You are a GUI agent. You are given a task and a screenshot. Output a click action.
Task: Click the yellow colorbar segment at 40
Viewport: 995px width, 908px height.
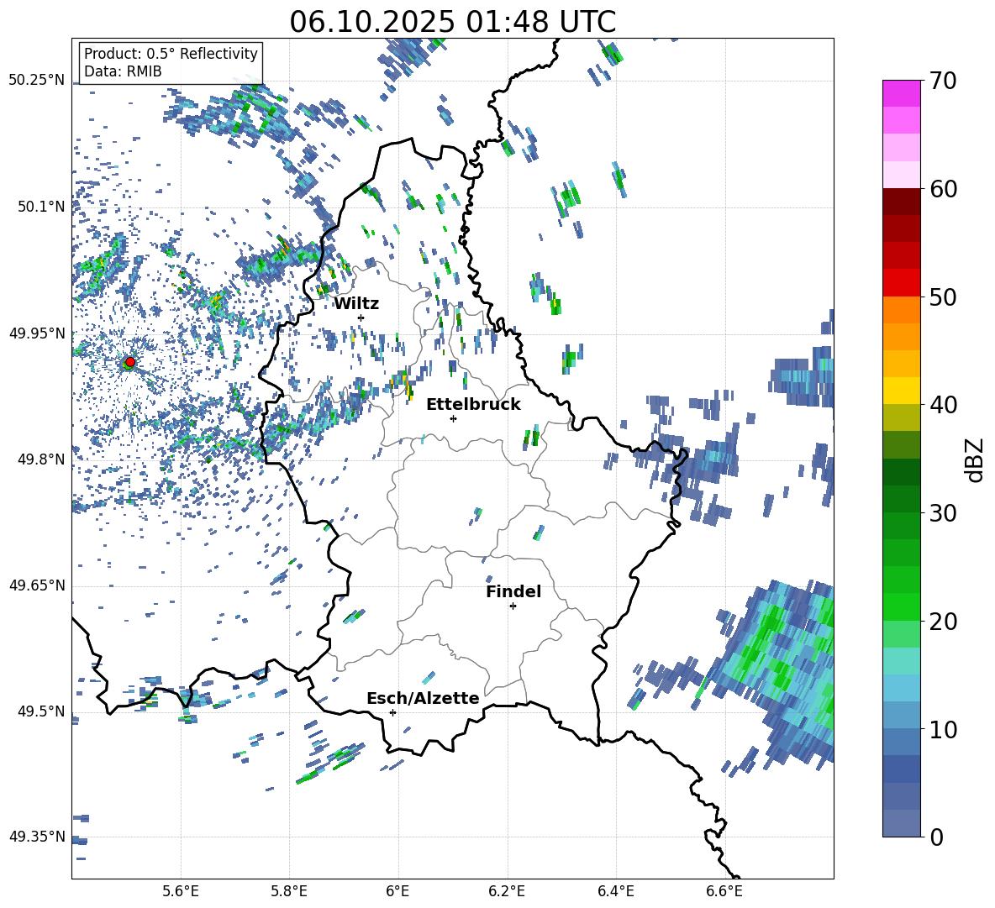(901, 391)
